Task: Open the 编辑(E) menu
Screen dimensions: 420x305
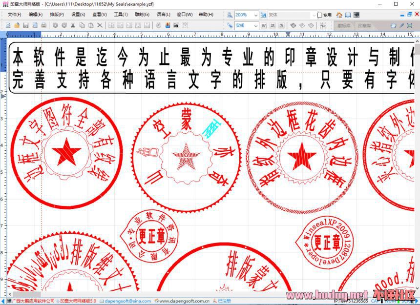Action: [x=36, y=15]
